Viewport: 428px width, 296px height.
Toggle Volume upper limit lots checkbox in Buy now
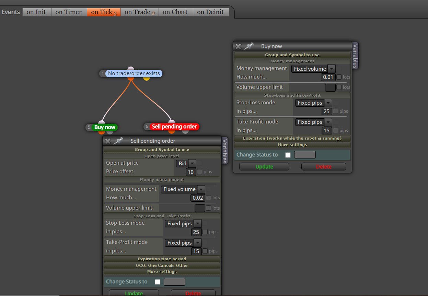pos(339,87)
